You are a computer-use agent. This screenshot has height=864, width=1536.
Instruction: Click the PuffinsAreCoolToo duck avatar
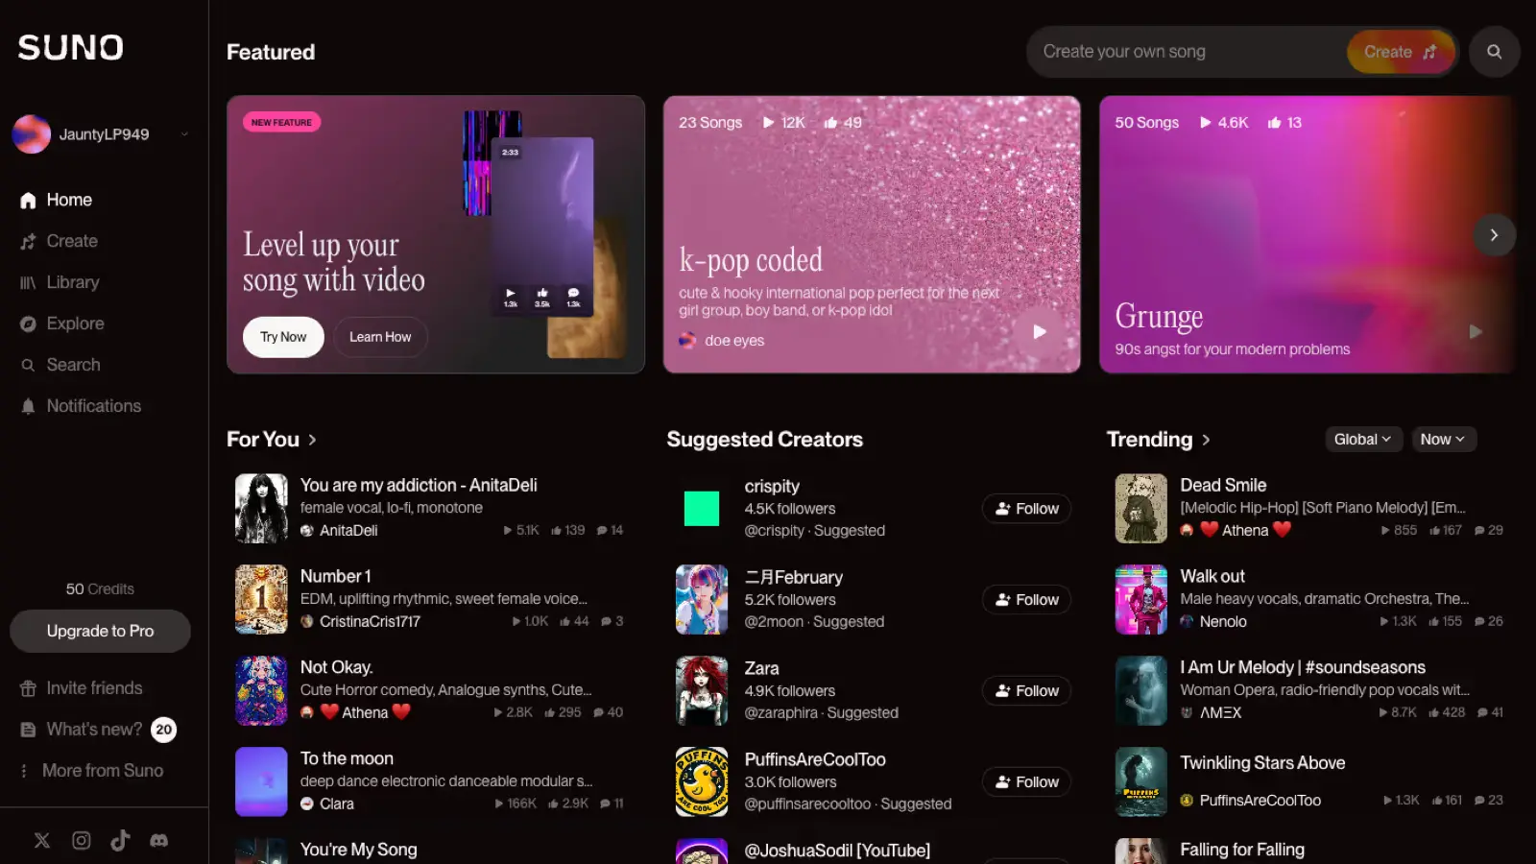(702, 781)
